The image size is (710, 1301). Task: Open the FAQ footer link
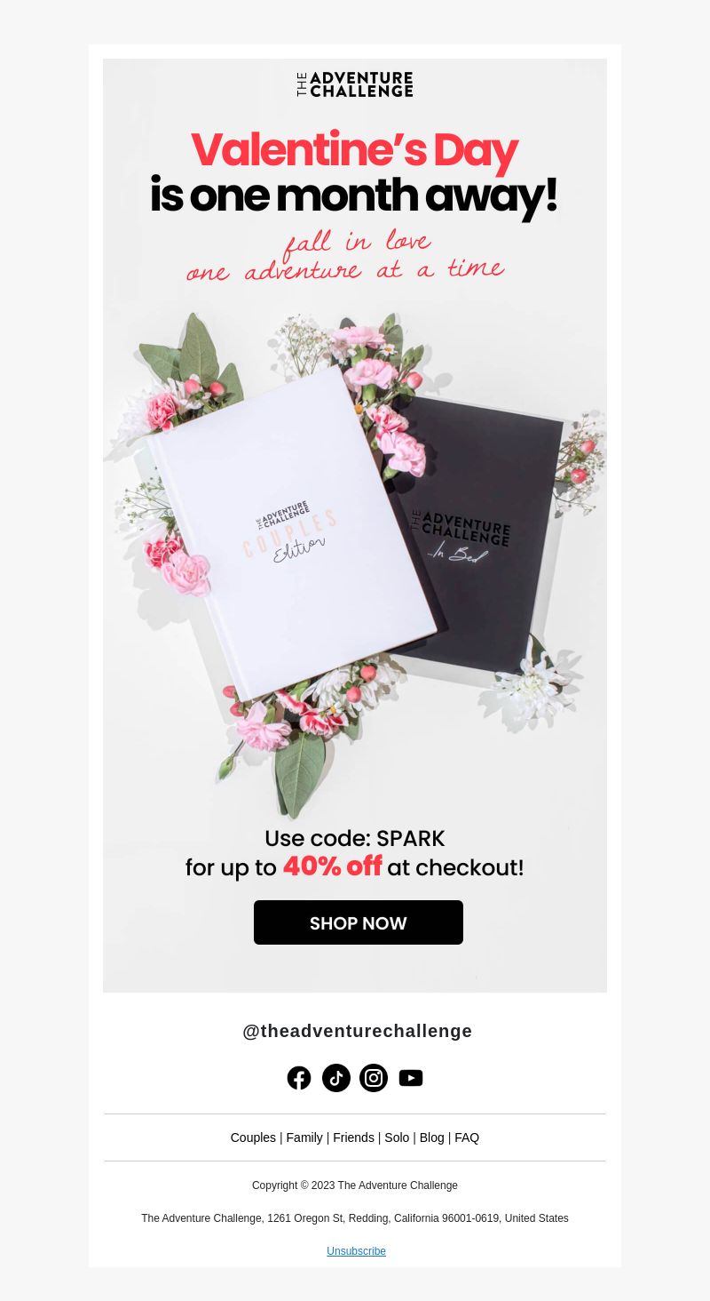point(467,1137)
